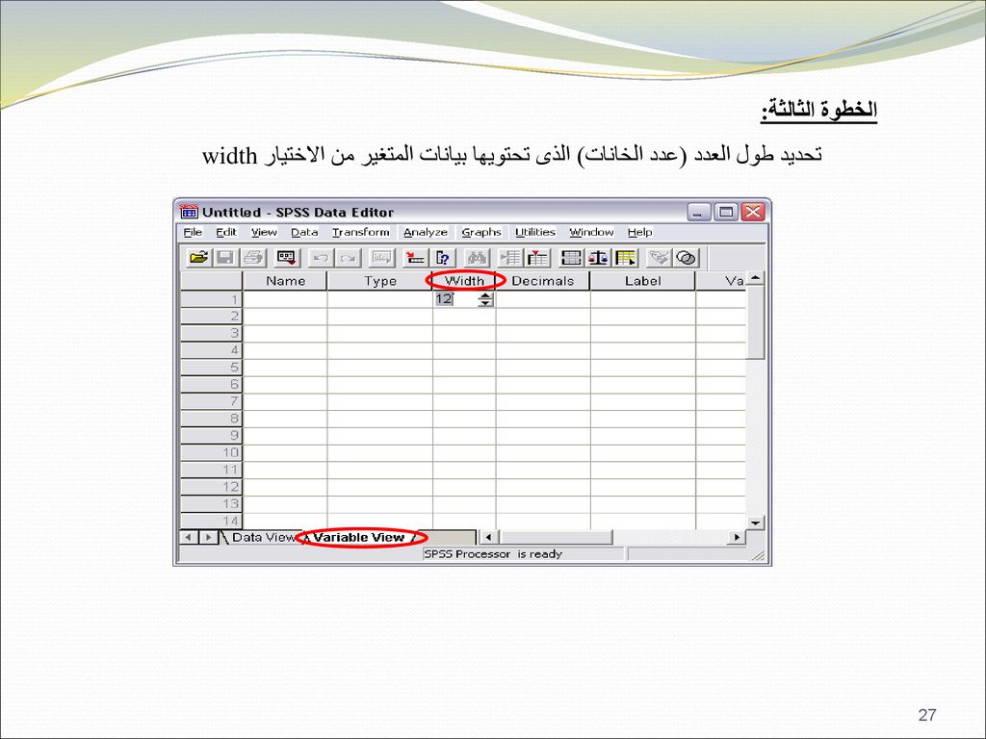Open the Data menu
Viewport: 986px width, 739px height.
304,233
